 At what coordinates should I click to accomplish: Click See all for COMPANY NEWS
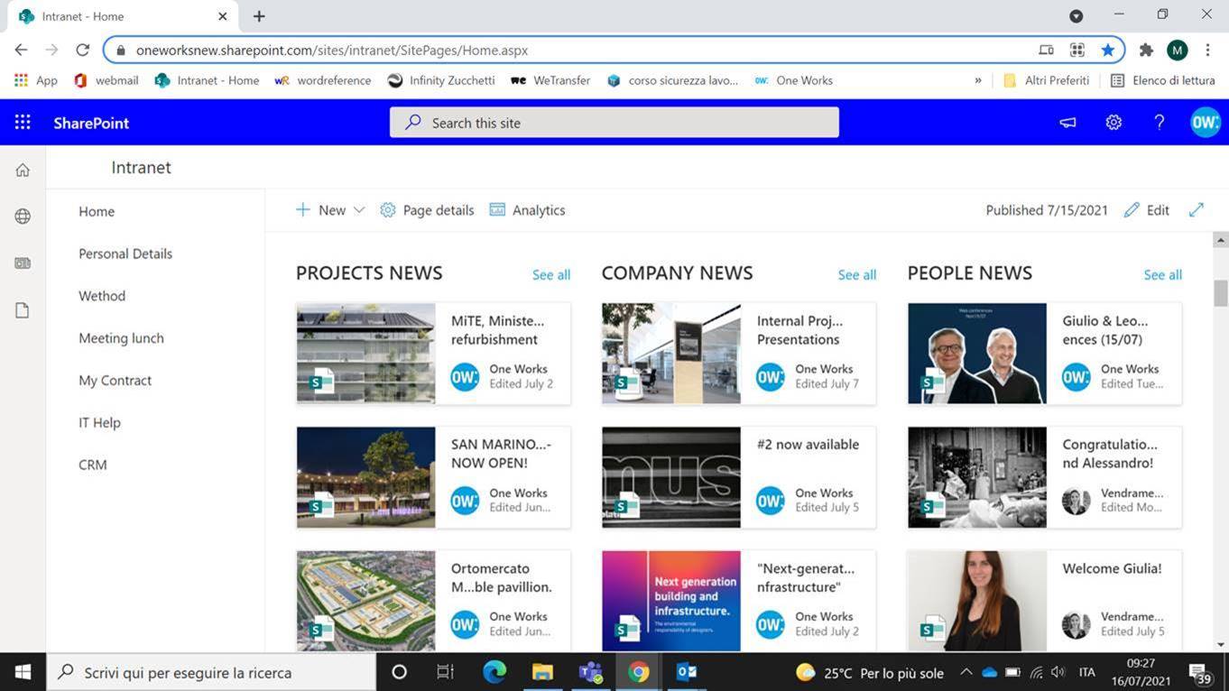pos(856,274)
